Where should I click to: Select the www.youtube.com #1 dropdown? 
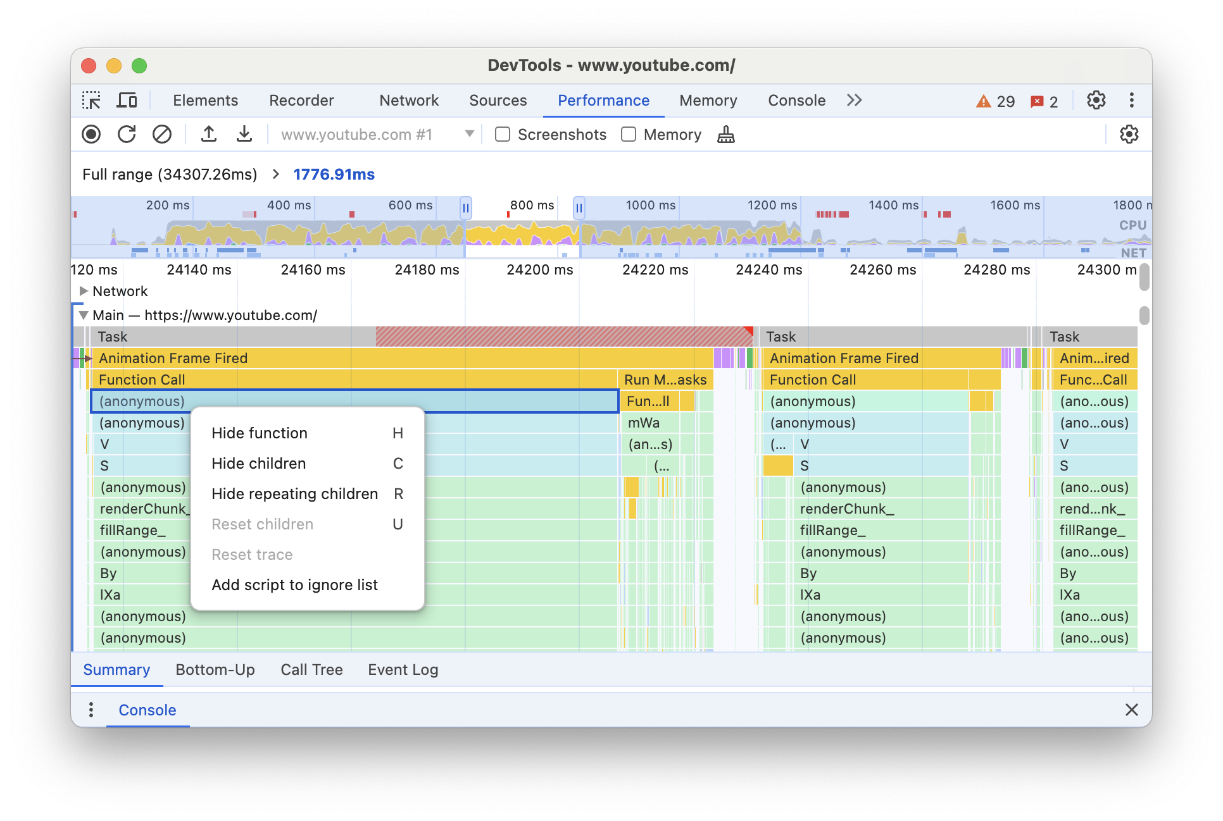point(372,134)
